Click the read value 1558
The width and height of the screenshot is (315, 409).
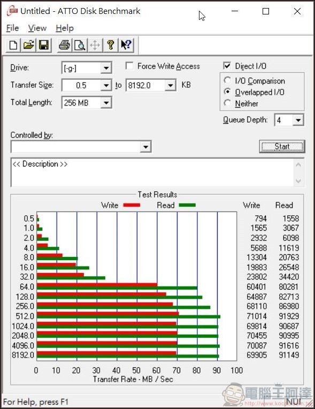pos(291,218)
